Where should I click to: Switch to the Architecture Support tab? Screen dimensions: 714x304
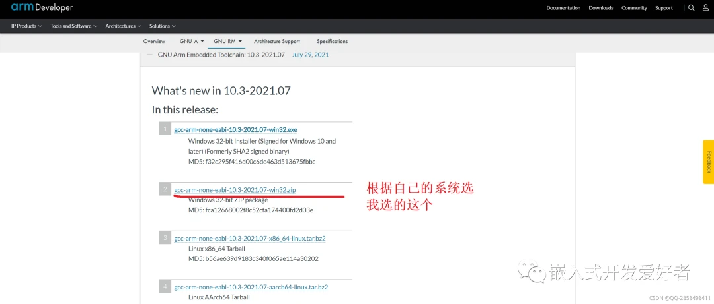pos(277,41)
